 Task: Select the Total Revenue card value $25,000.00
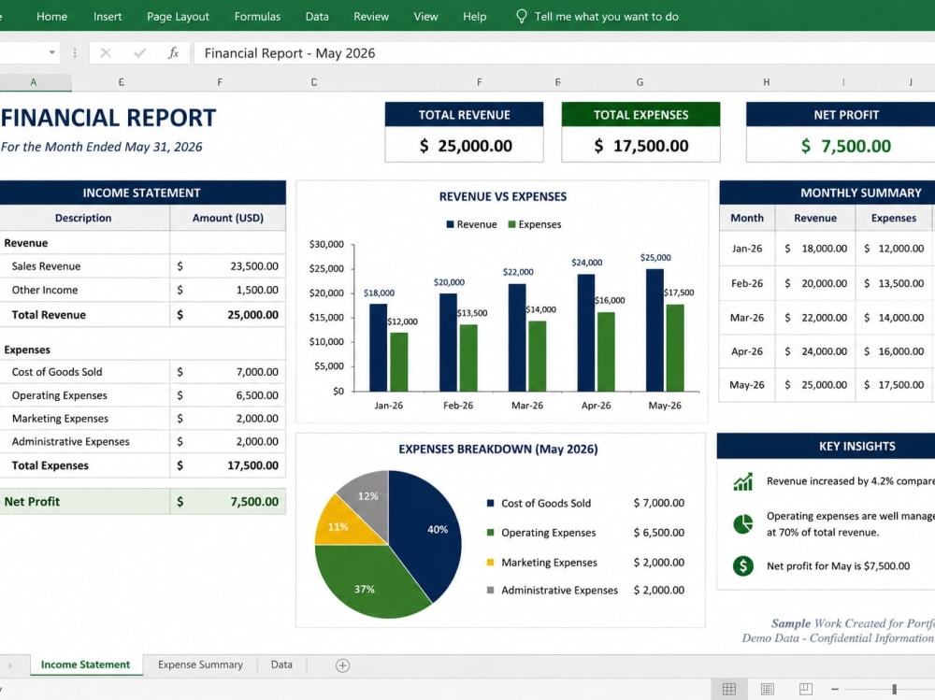tap(466, 146)
